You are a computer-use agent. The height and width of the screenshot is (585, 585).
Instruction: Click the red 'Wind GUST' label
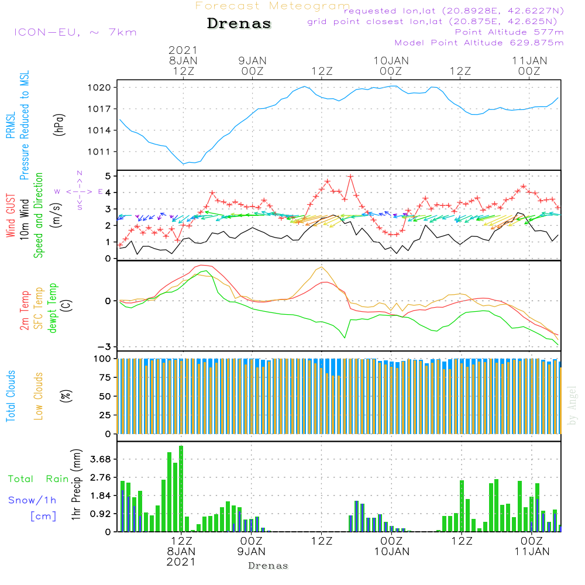click(x=11, y=215)
